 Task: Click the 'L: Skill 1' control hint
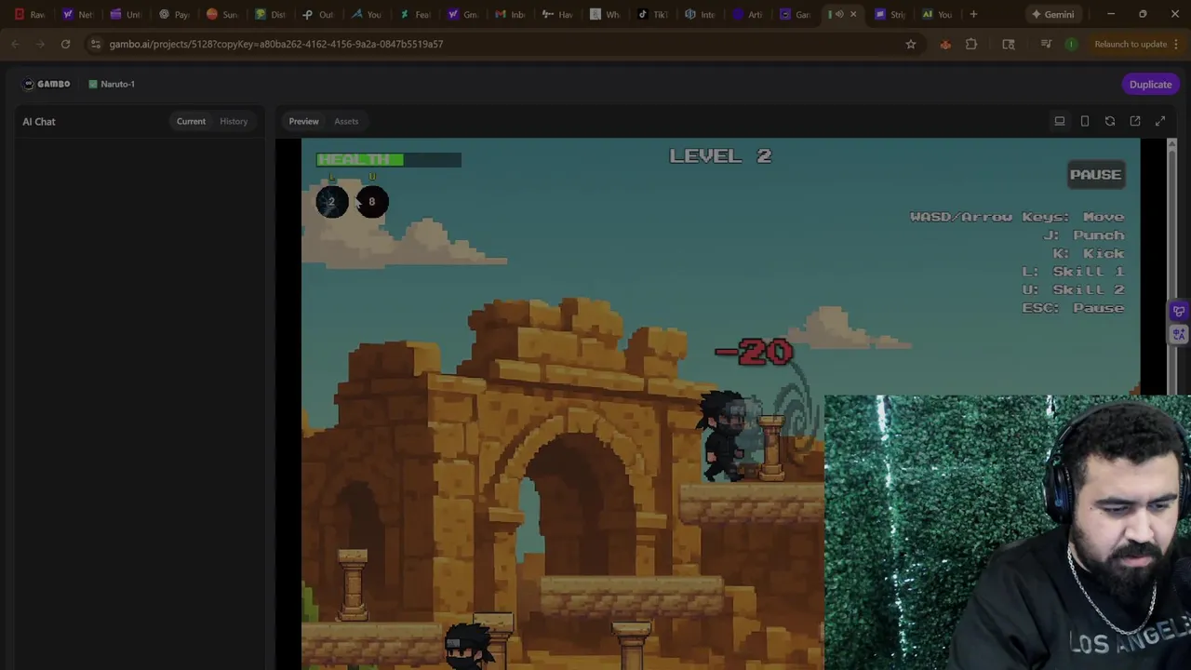pos(1073,271)
